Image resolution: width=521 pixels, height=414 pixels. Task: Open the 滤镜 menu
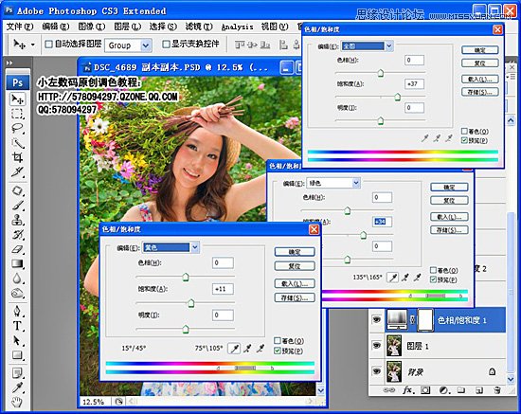[199, 27]
